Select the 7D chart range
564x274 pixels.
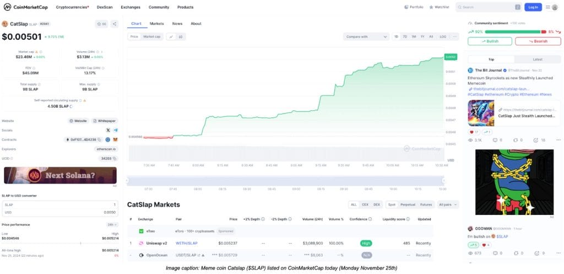pyautogui.click(x=405, y=36)
